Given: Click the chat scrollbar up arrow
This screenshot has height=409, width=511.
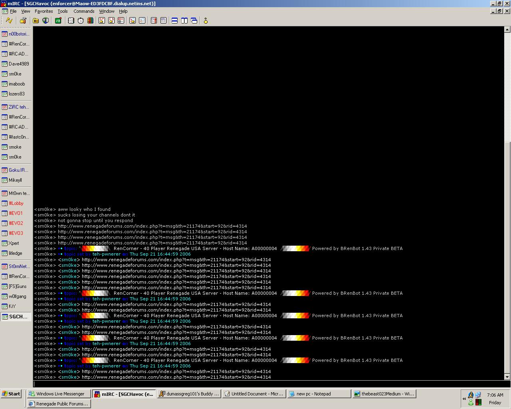Looking at the screenshot, I should [x=507, y=30].
